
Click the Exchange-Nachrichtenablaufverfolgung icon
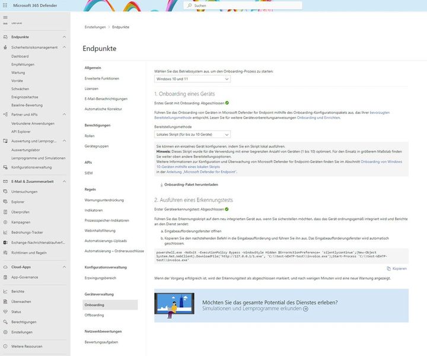click(5, 243)
